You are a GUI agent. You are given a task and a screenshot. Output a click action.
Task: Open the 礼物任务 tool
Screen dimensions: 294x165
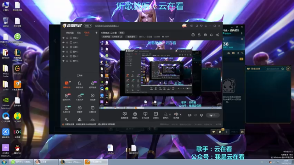(x=67, y=109)
